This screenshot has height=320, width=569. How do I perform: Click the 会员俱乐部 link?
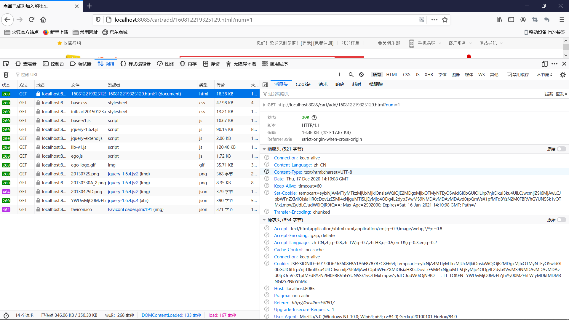(x=389, y=43)
